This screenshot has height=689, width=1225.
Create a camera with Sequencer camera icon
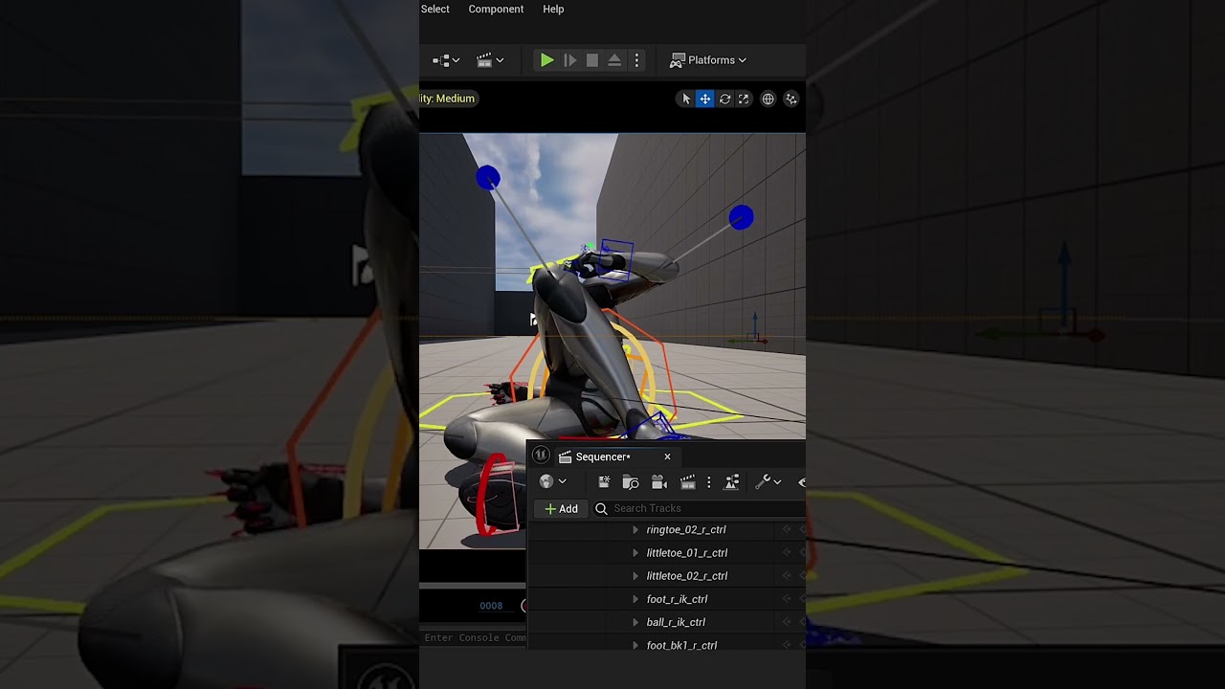click(x=658, y=482)
